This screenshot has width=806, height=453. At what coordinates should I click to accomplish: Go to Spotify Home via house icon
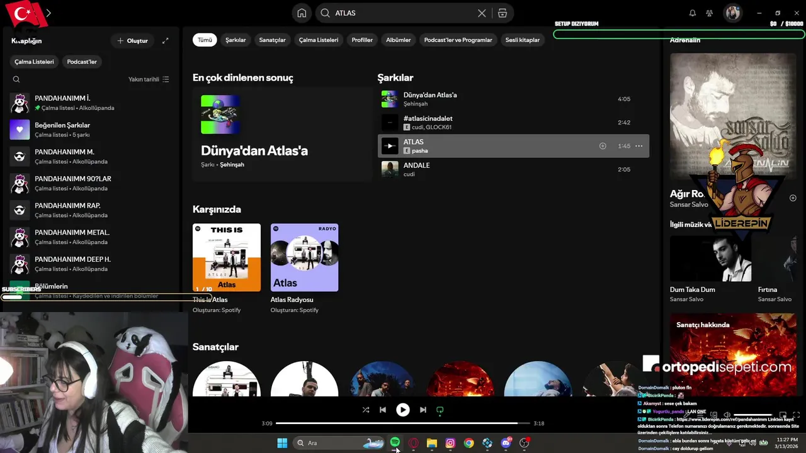(x=302, y=13)
